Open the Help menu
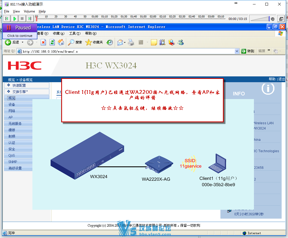288x238 pixels. coord(42,11)
